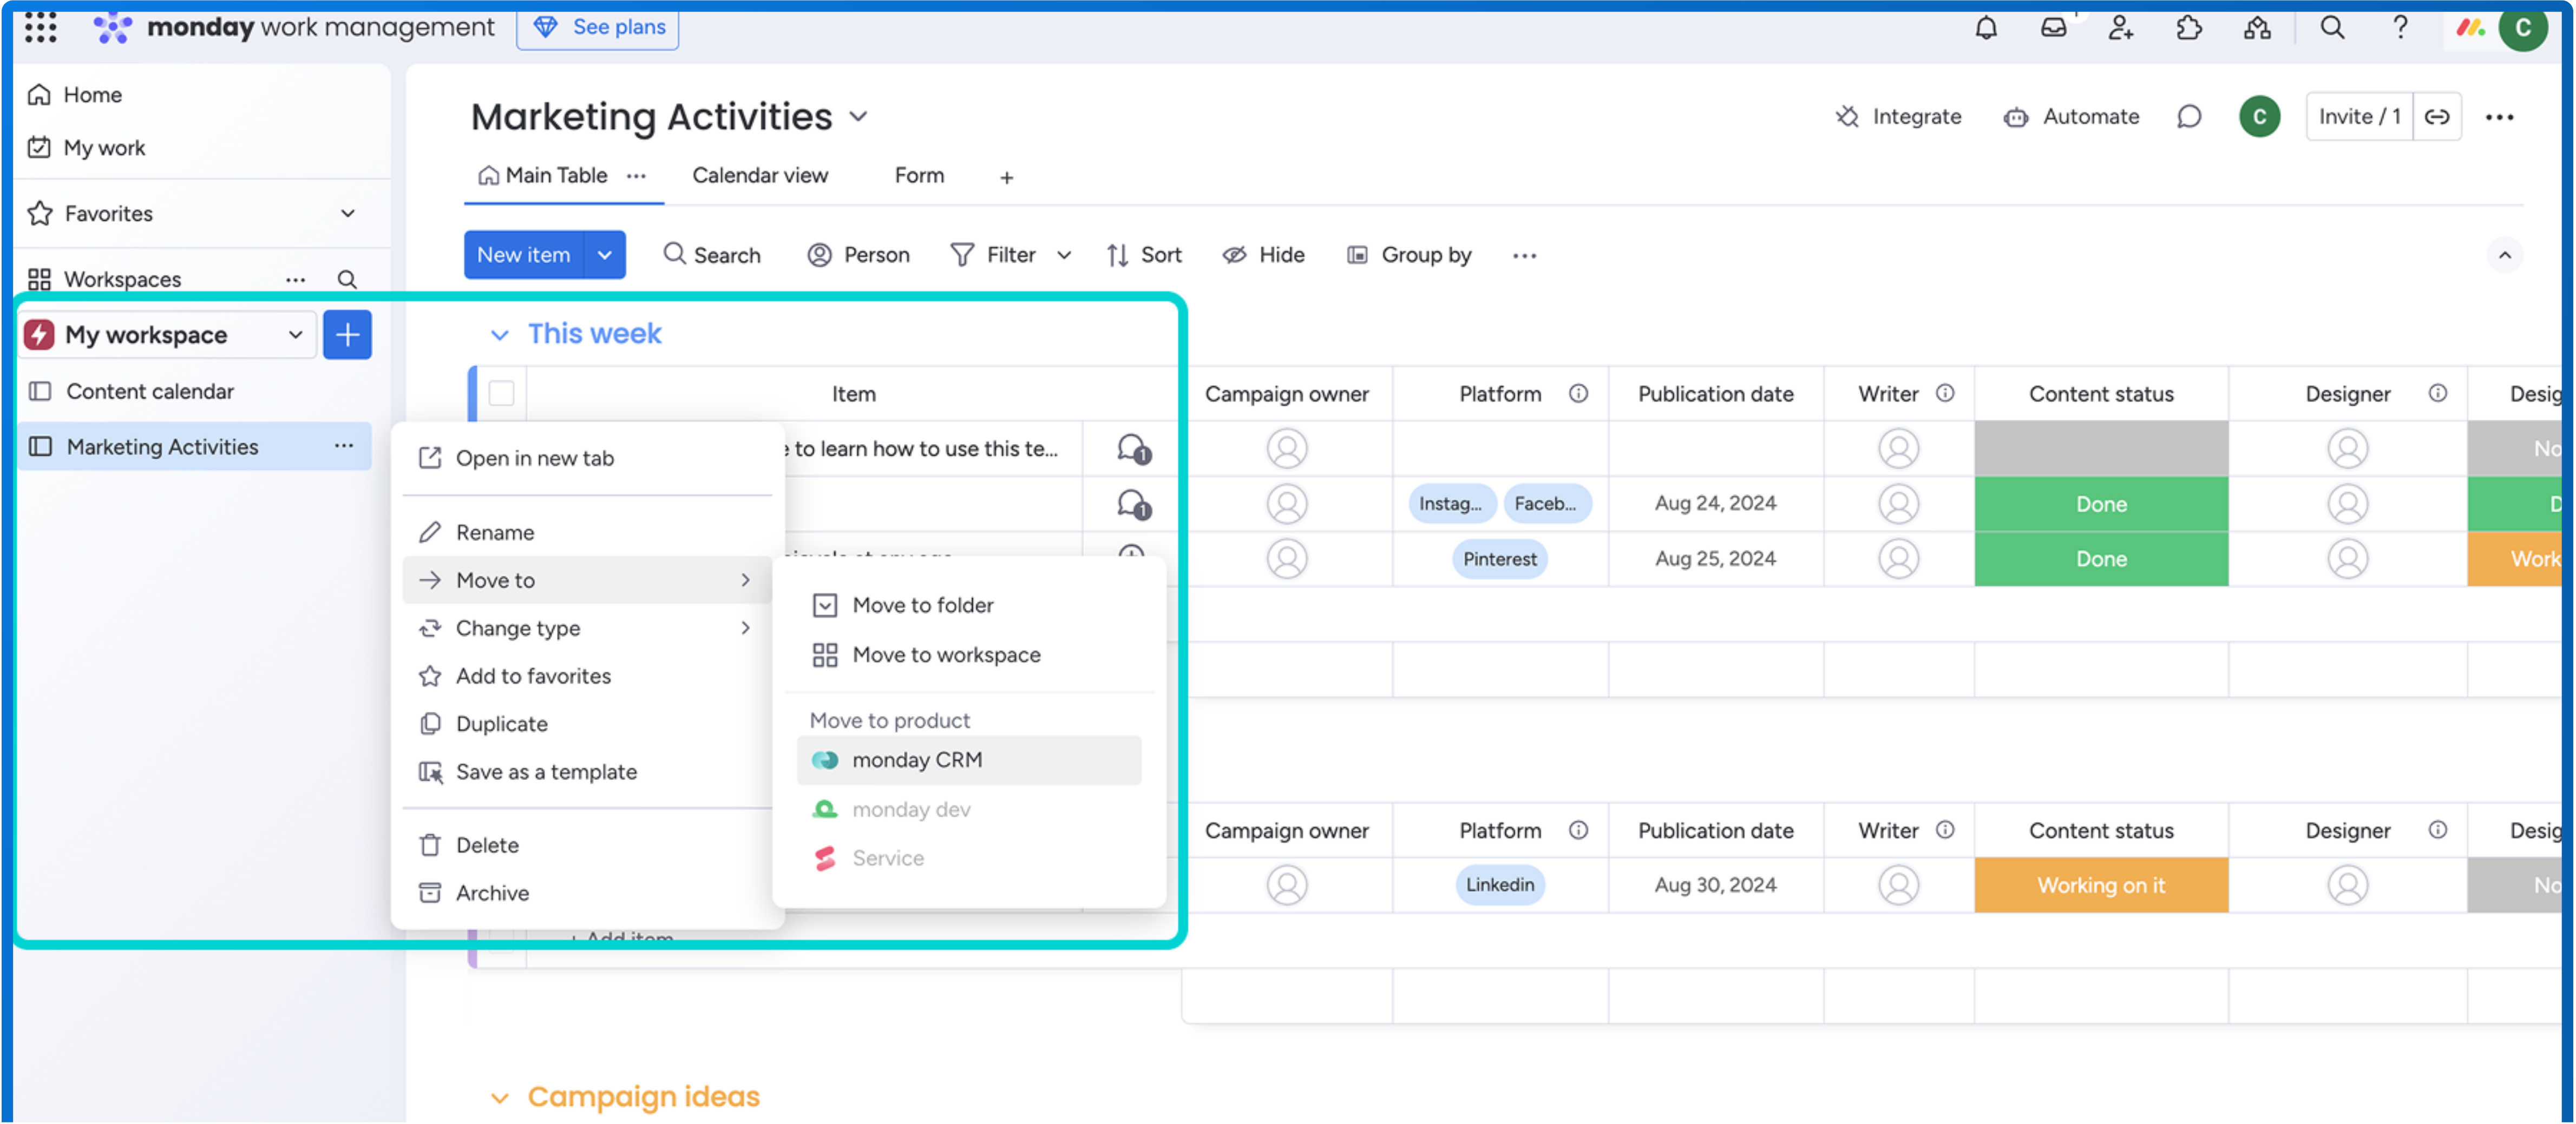Click the blue plus add-to-workspace button
The image size is (2576, 1124).
tap(347, 335)
